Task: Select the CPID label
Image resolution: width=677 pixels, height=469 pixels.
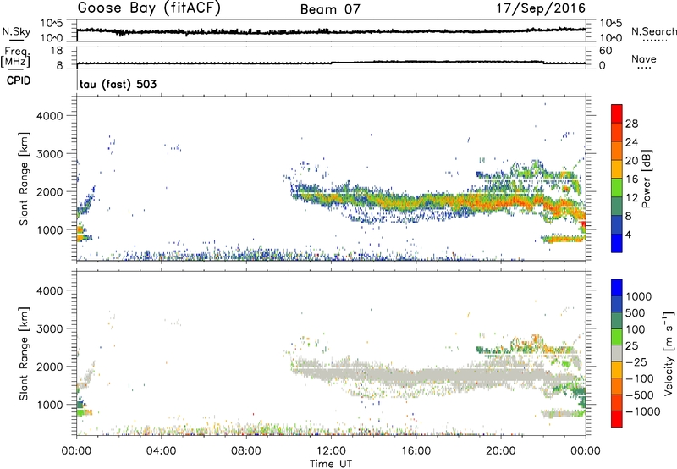Action: (19, 80)
